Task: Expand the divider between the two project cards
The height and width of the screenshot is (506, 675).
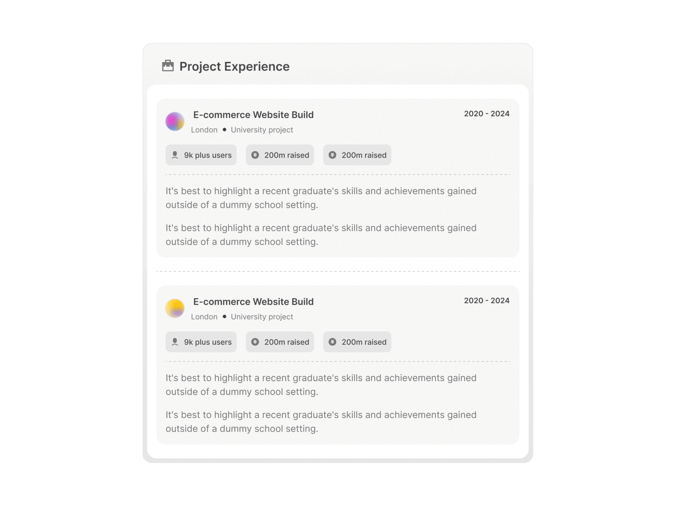Action: tap(337, 271)
